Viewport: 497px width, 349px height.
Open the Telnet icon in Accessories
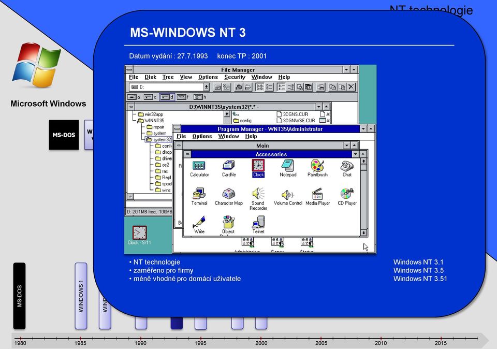(x=258, y=225)
